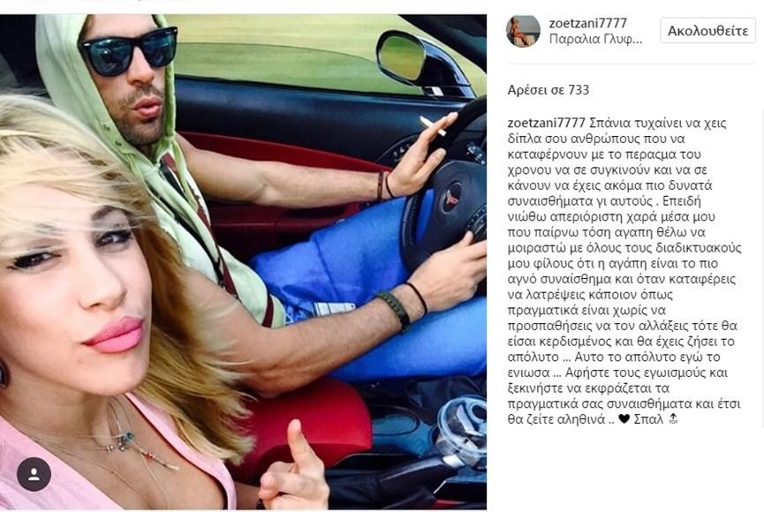Click the Ακολουθείτε follow button
764x512 pixels.
707,31
